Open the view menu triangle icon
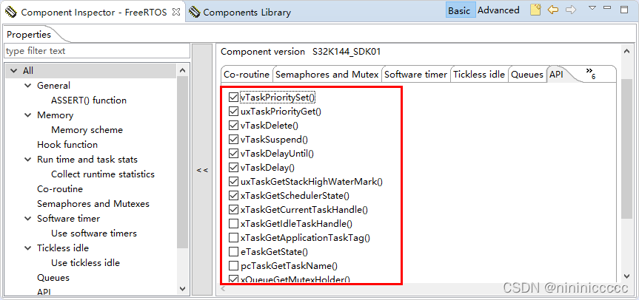This screenshot has width=639, height=300. [x=592, y=7]
